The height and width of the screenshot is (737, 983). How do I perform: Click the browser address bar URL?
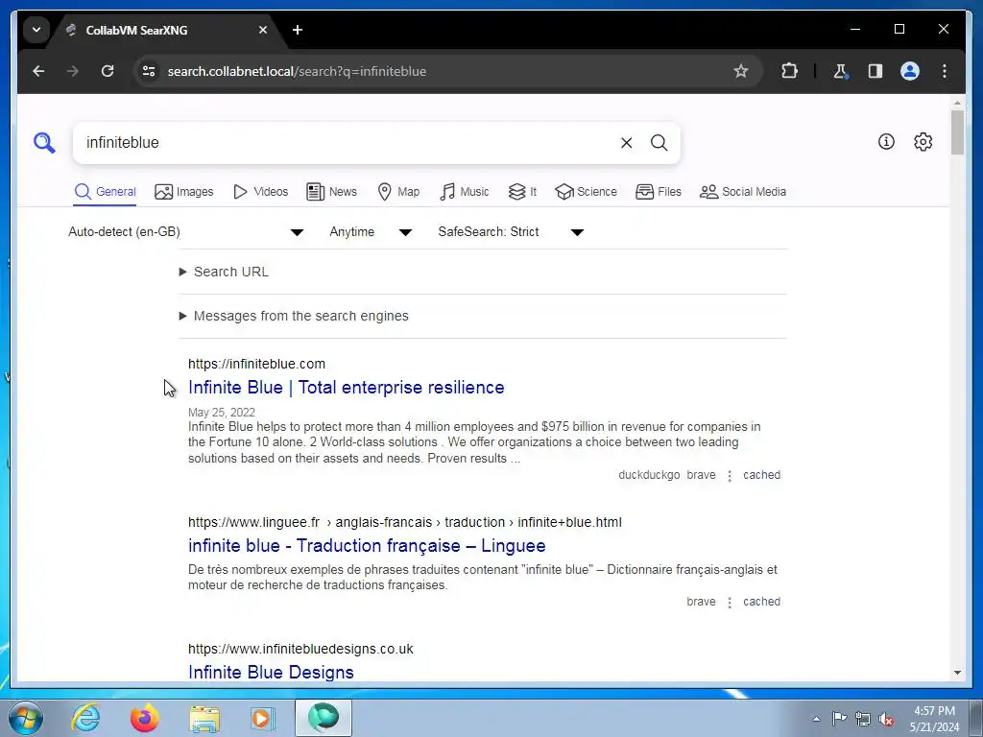297,71
